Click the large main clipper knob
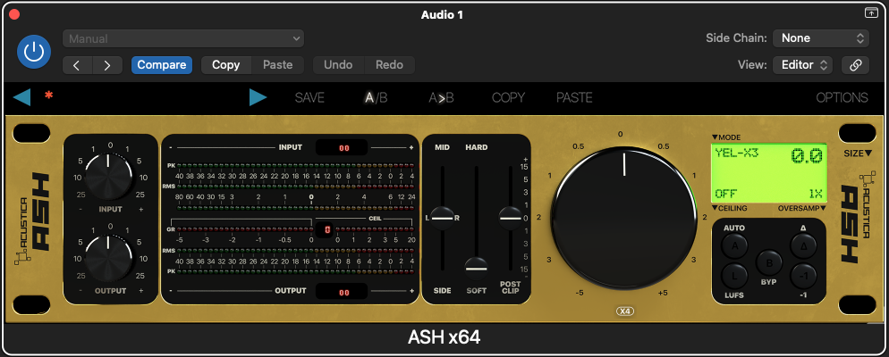Image resolution: width=889 pixels, height=357 pixels. (623, 217)
